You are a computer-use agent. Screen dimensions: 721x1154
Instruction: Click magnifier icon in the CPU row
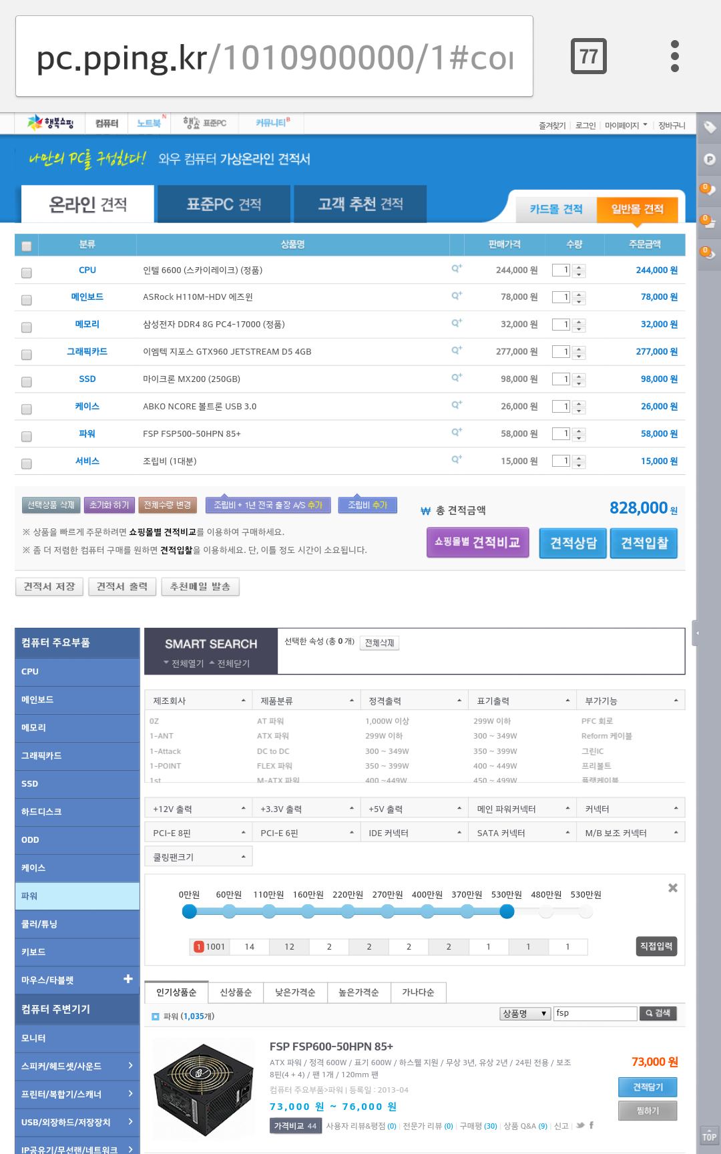(457, 268)
